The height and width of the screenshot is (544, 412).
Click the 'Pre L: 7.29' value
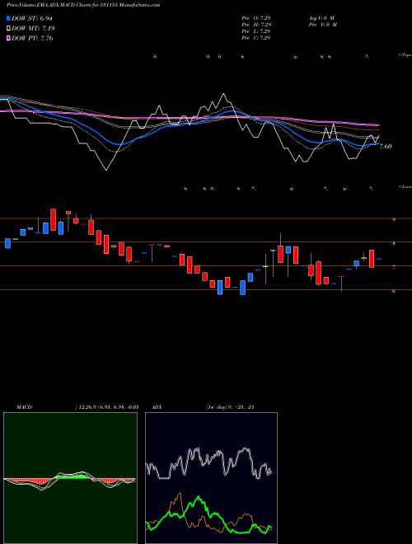tap(256, 31)
